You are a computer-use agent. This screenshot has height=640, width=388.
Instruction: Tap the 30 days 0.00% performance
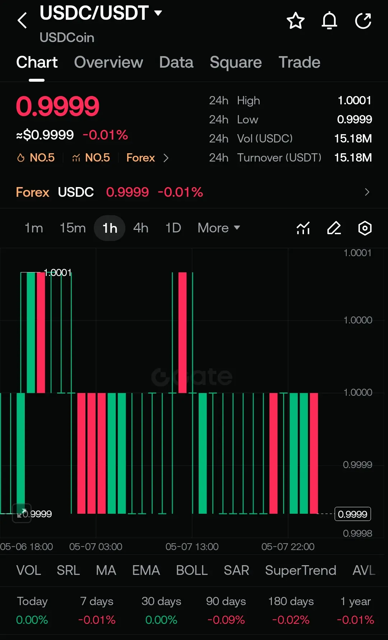tap(161, 611)
